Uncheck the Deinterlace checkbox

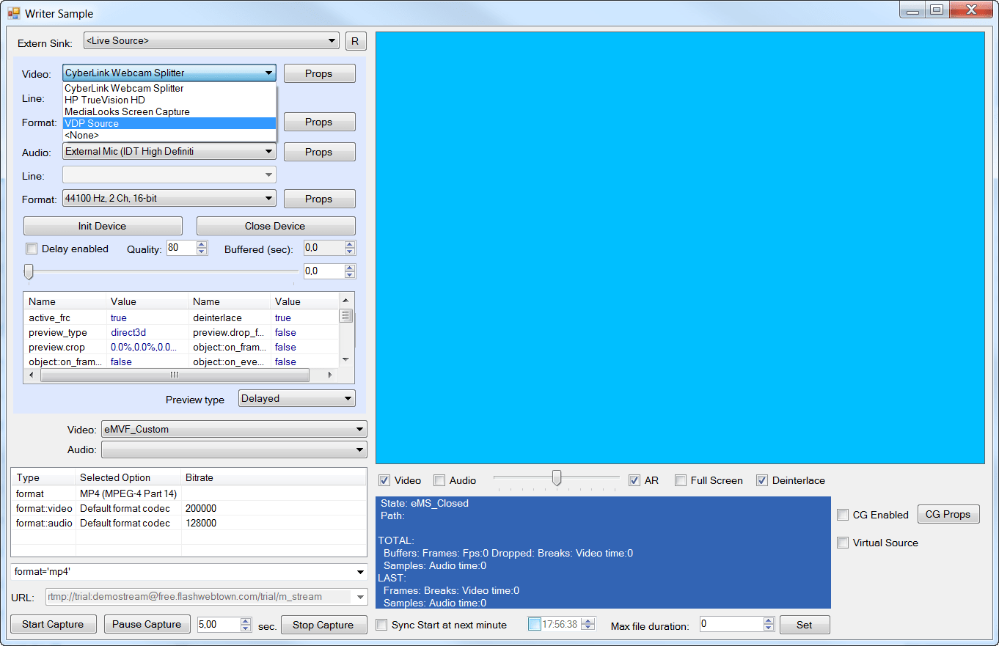coord(762,480)
